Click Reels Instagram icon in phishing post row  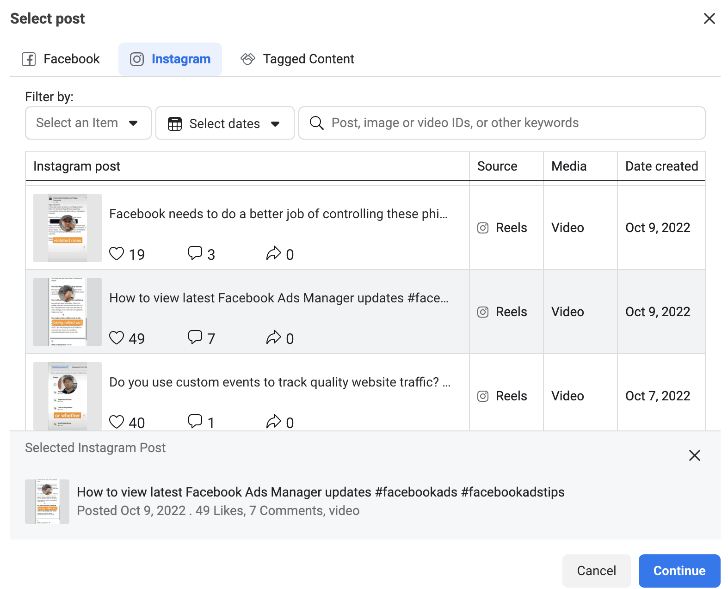pos(483,228)
